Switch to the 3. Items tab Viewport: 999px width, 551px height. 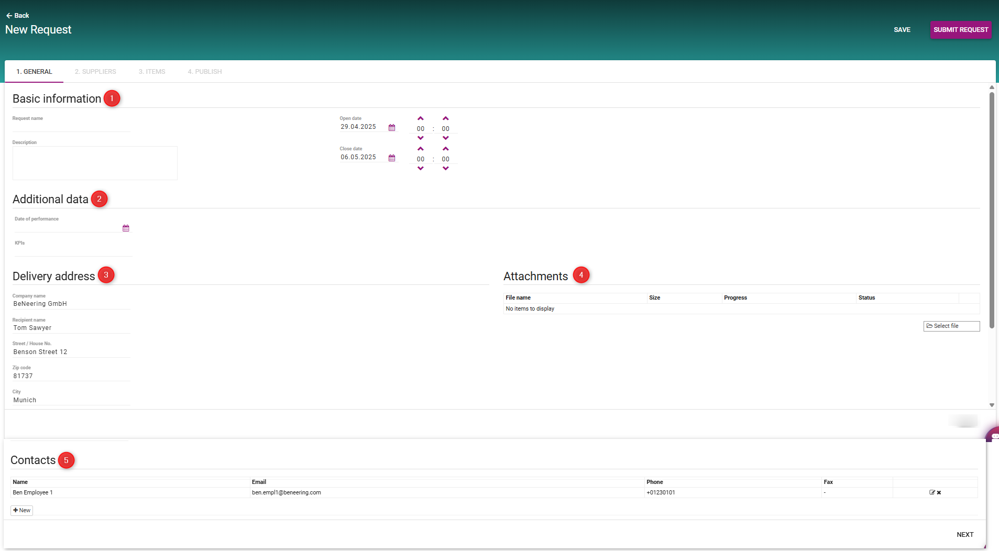[x=152, y=72]
